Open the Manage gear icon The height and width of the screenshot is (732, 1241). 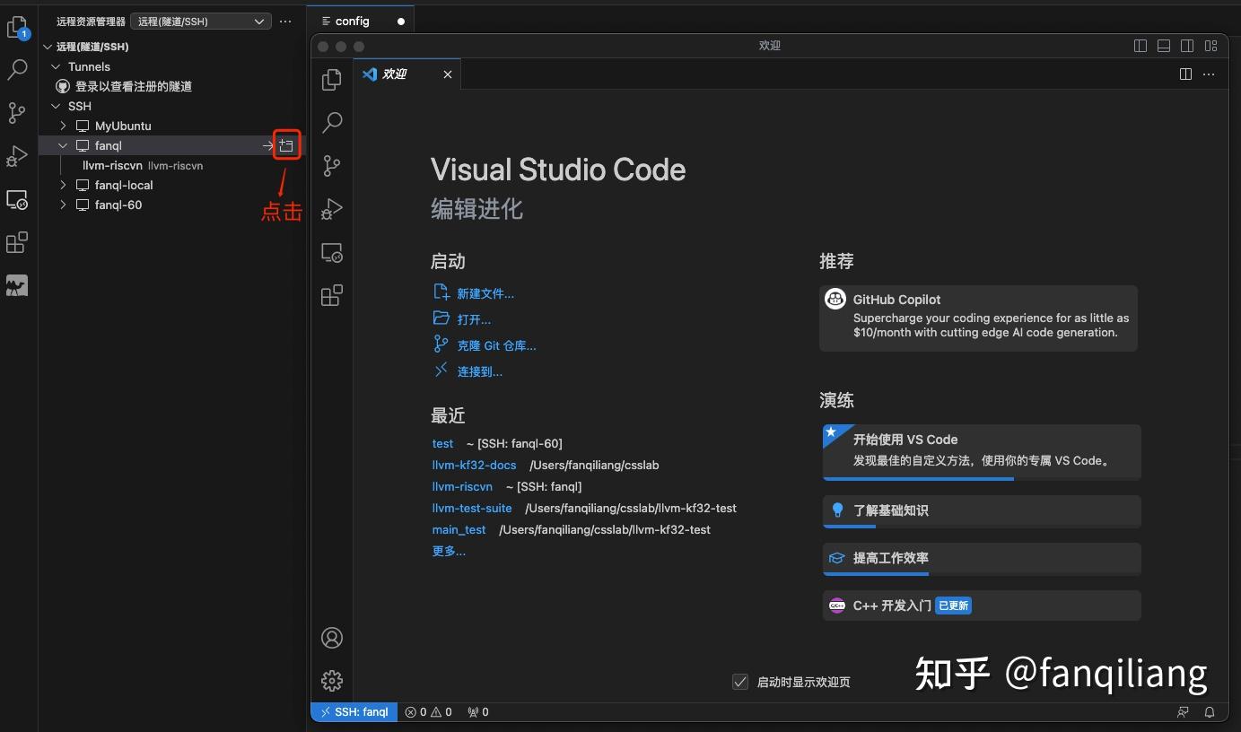coord(332,681)
